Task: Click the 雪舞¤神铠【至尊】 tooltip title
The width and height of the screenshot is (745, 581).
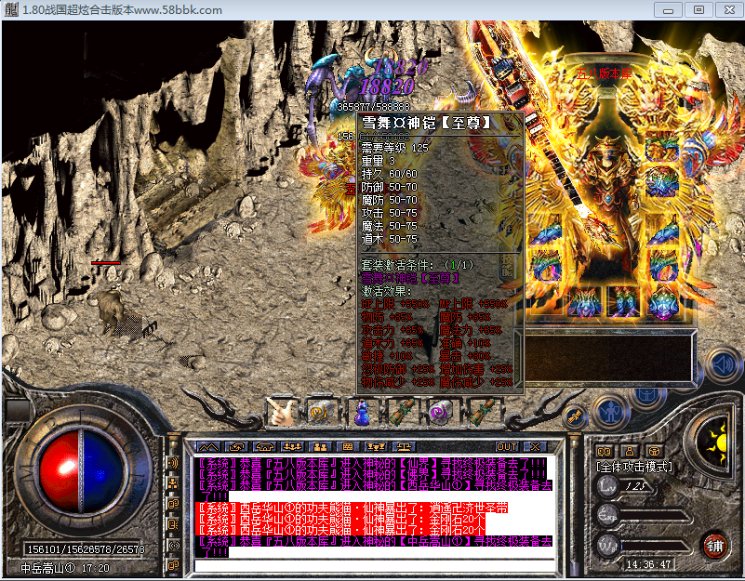Action: click(426, 123)
